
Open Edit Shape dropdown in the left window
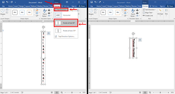coord(8,10)
